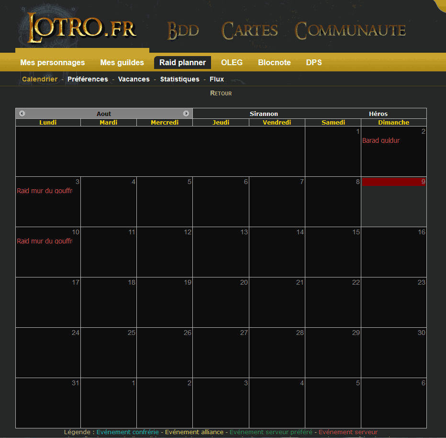Open the DPS tab

[314, 62]
